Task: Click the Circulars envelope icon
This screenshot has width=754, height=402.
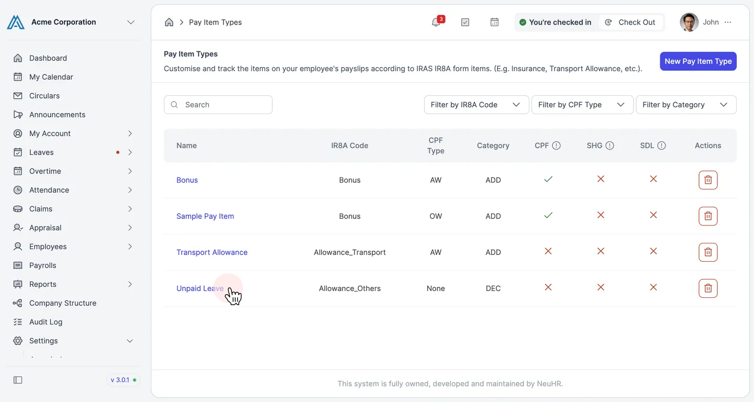Action: [x=18, y=96]
